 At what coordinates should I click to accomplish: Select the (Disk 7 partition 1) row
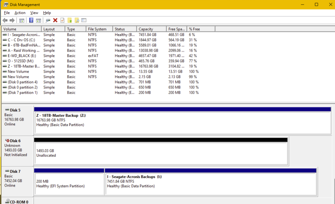tap(108, 93)
